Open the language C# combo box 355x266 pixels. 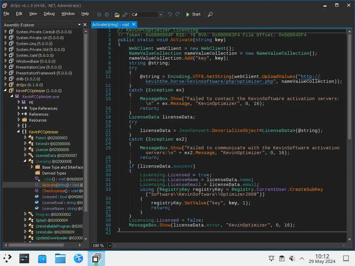coord(147,15)
